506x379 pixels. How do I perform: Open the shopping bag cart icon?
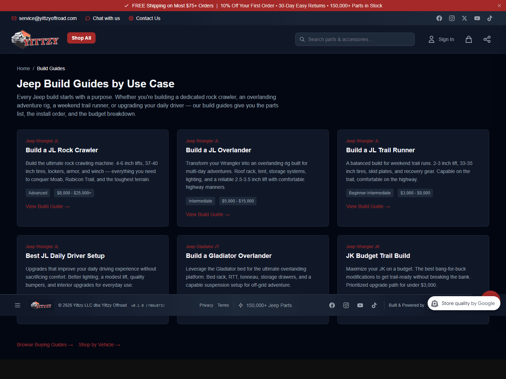click(x=469, y=39)
